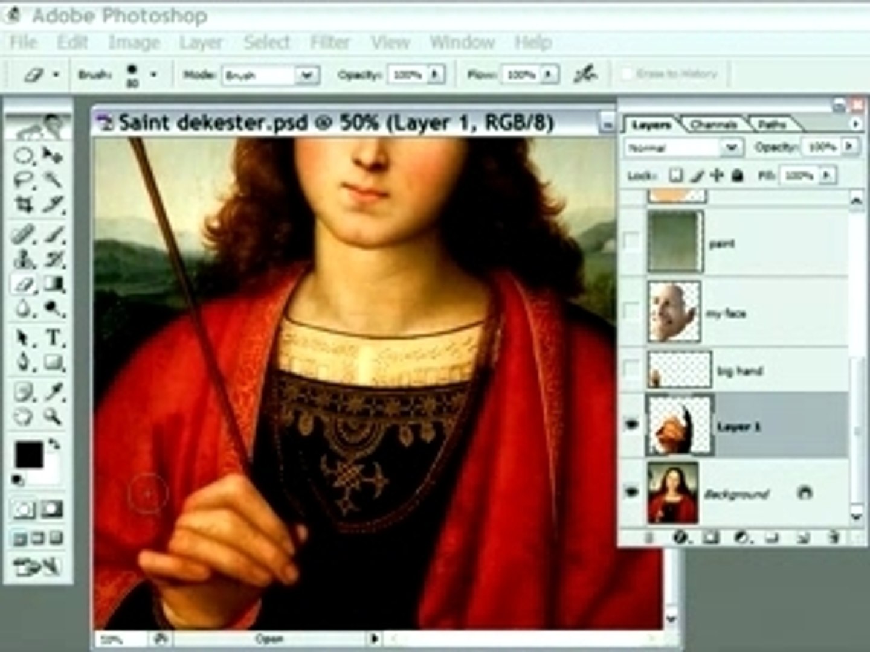The width and height of the screenshot is (870, 652).
Task: Select the Pen tool
Action: click(x=24, y=362)
